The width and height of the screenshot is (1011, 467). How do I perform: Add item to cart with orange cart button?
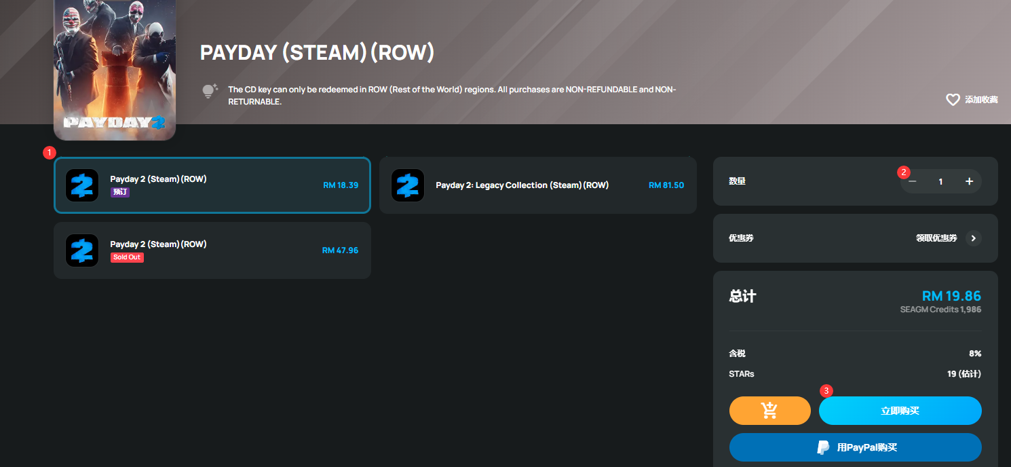(769, 411)
